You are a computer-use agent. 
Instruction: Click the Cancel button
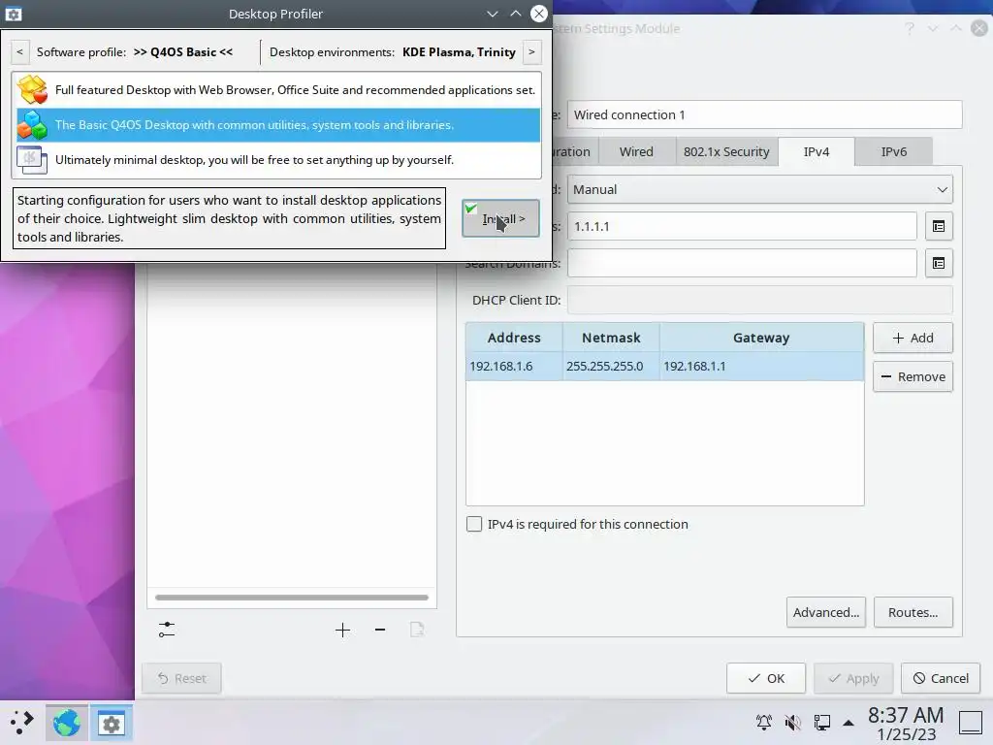tap(941, 678)
